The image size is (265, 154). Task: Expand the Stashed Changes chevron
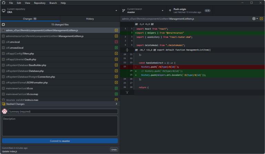coord(116,104)
